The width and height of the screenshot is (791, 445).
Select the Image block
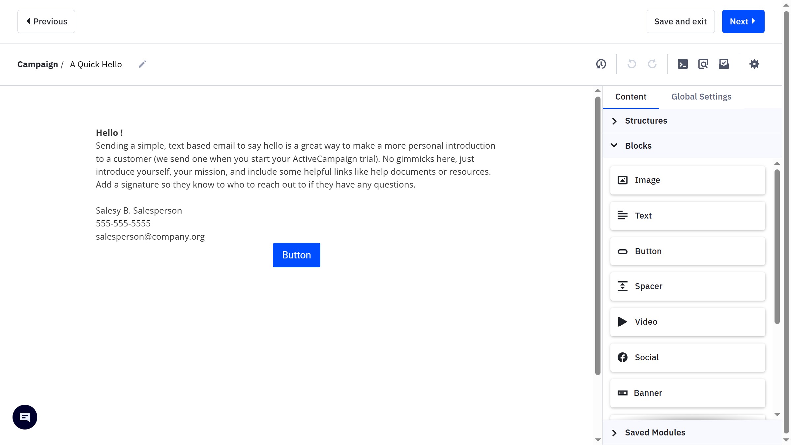pyautogui.click(x=687, y=180)
